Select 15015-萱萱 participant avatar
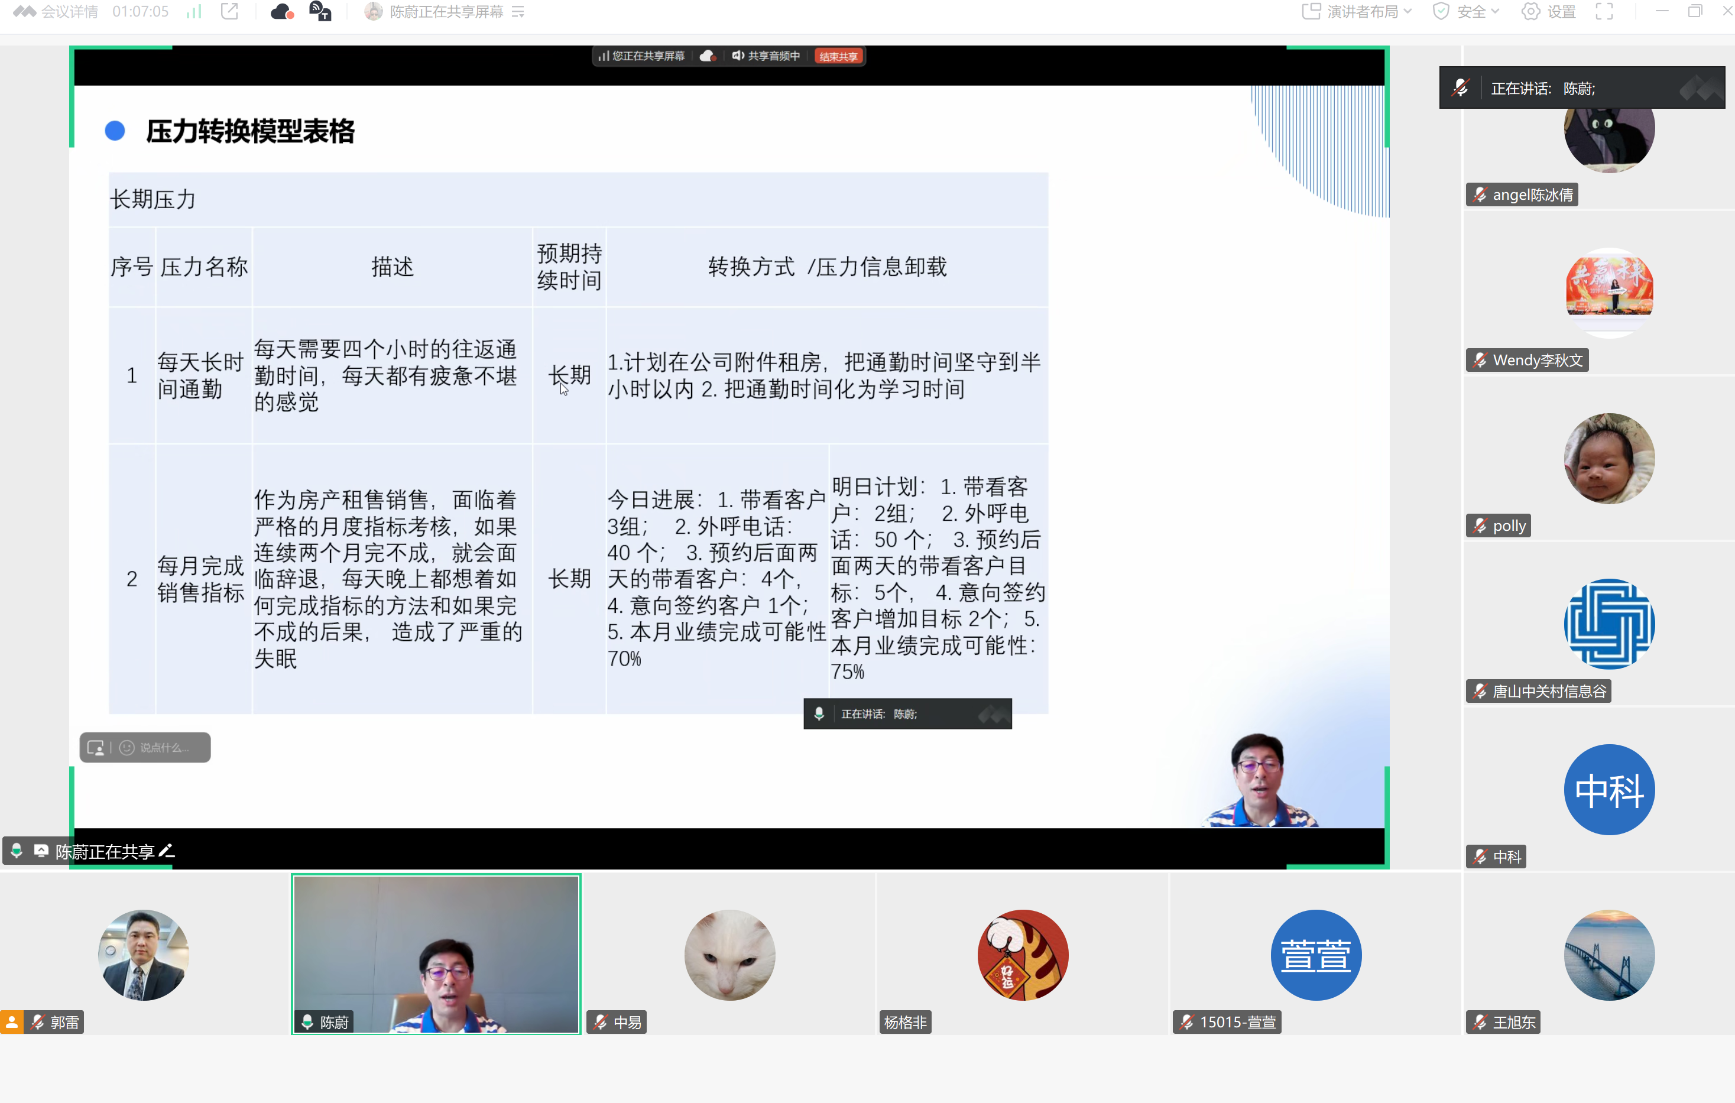The height and width of the screenshot is (1103, 1735). tap(1316, 955)
